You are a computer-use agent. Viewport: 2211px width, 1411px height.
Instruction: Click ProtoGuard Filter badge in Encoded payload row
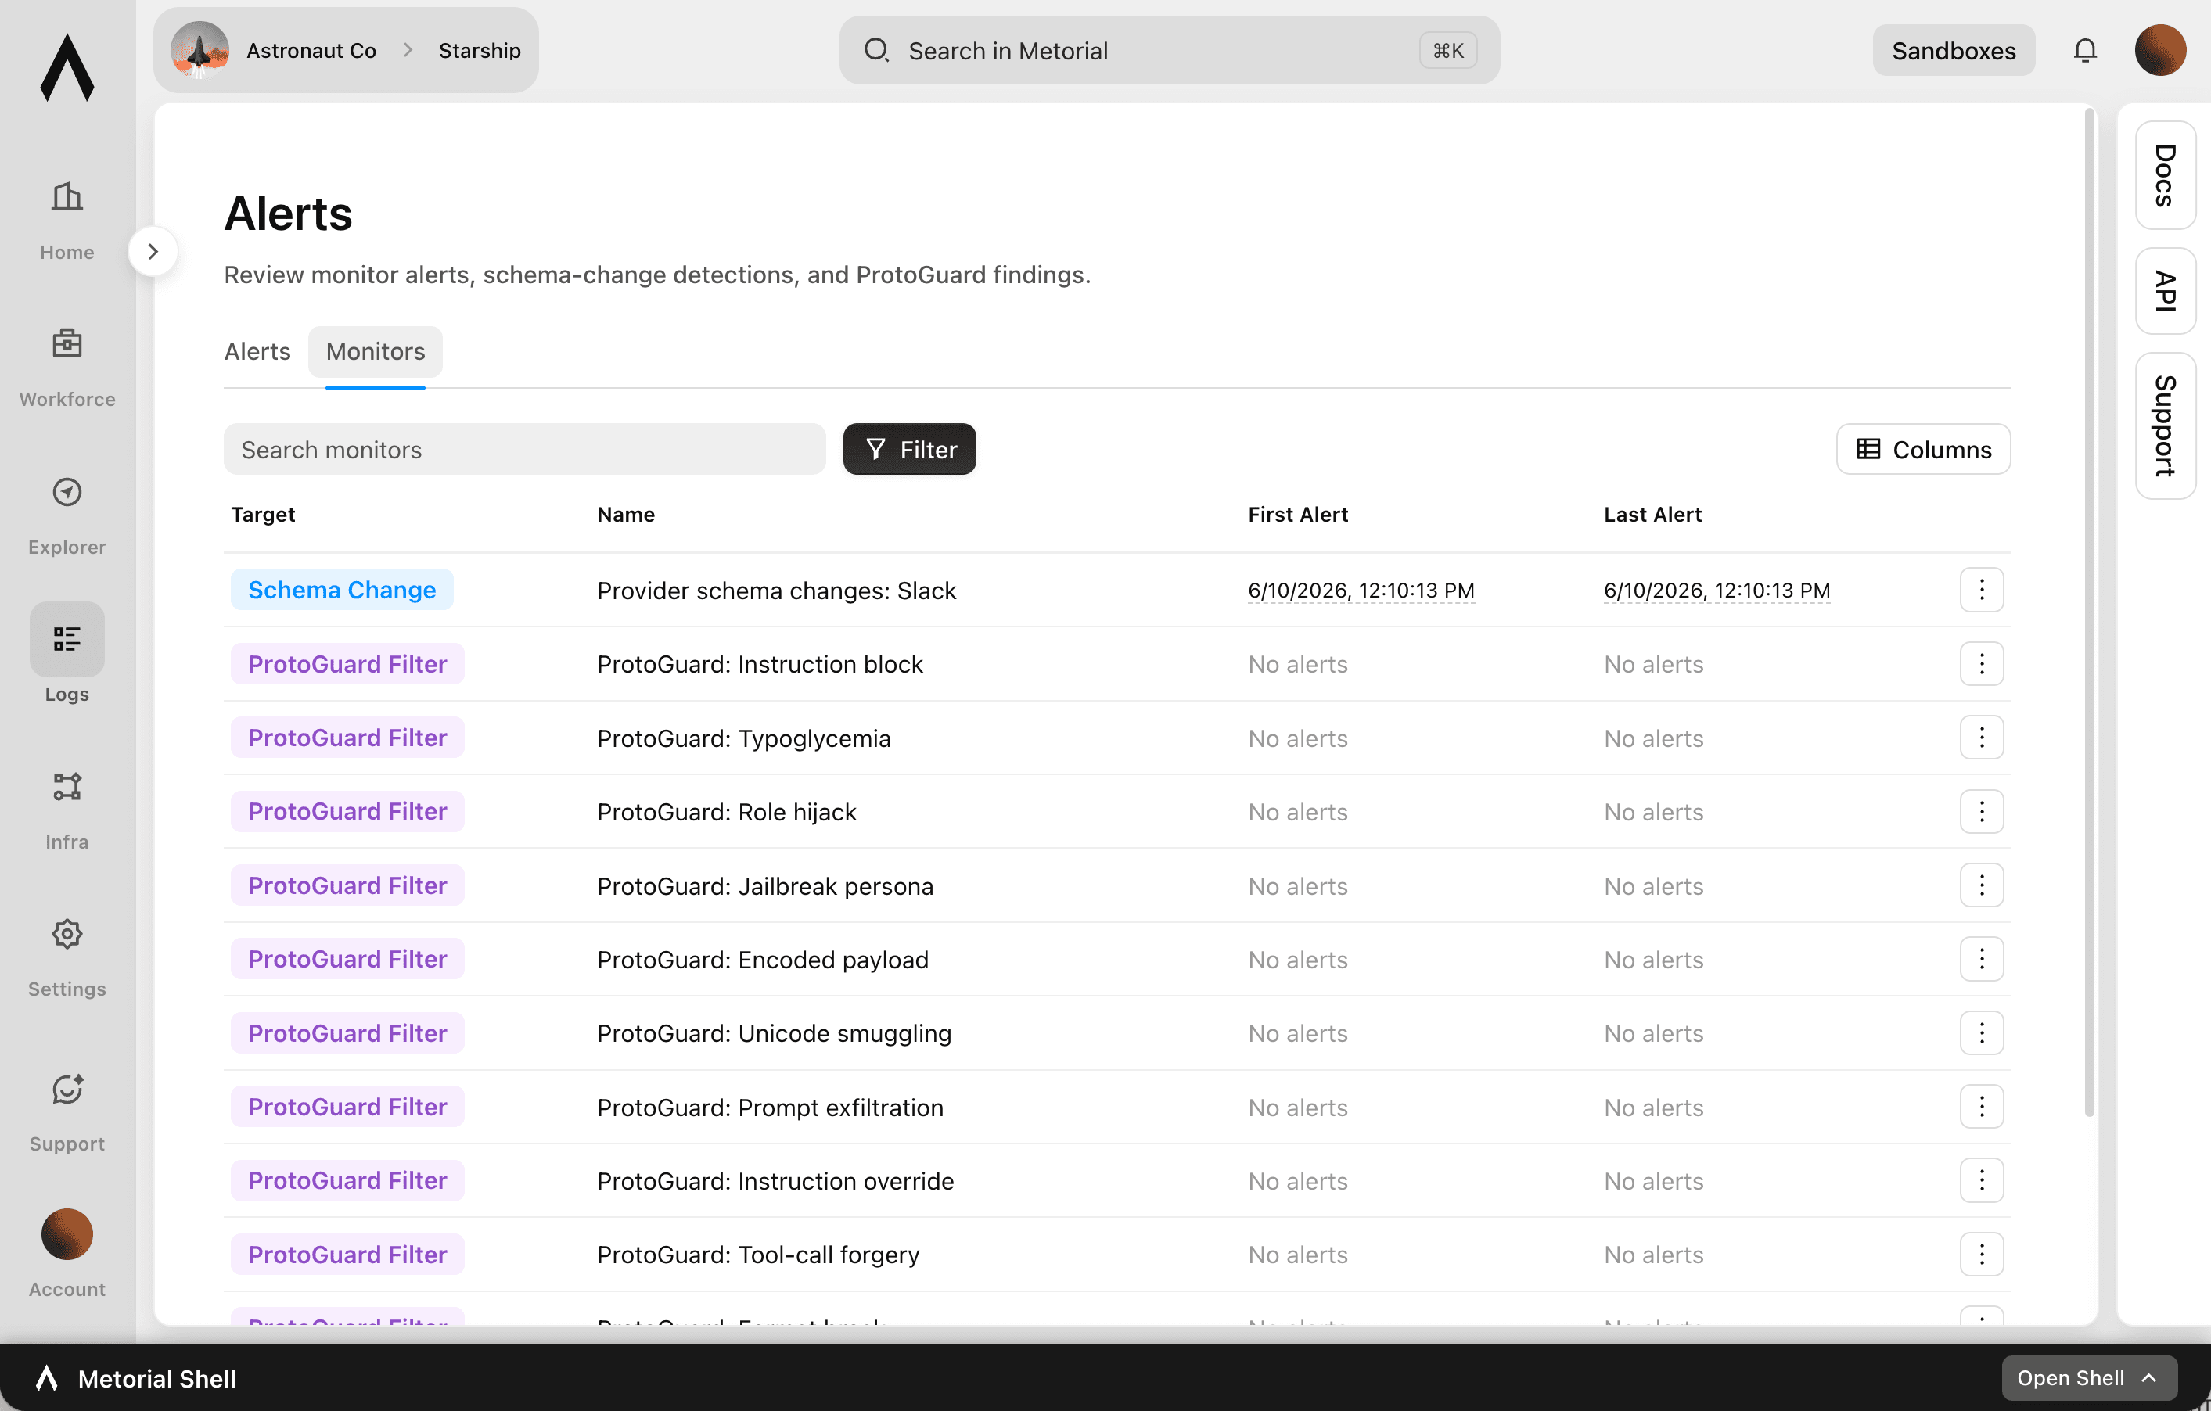[347, 958]
